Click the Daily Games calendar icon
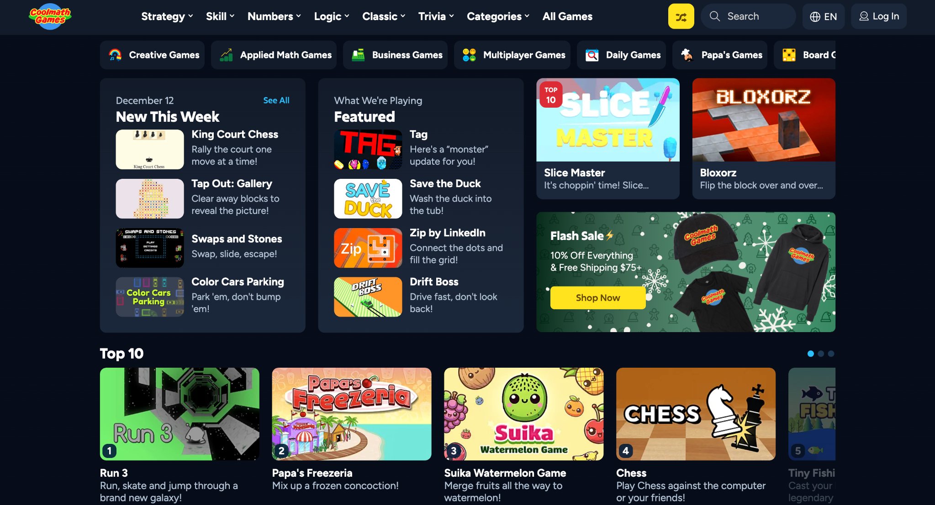Screen dimensions: 935x505 592,55
